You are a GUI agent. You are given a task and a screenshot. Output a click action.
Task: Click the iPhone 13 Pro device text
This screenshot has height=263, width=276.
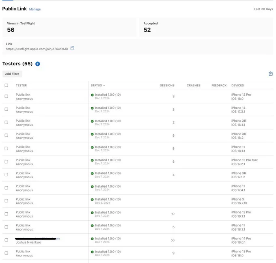point(241,251)
